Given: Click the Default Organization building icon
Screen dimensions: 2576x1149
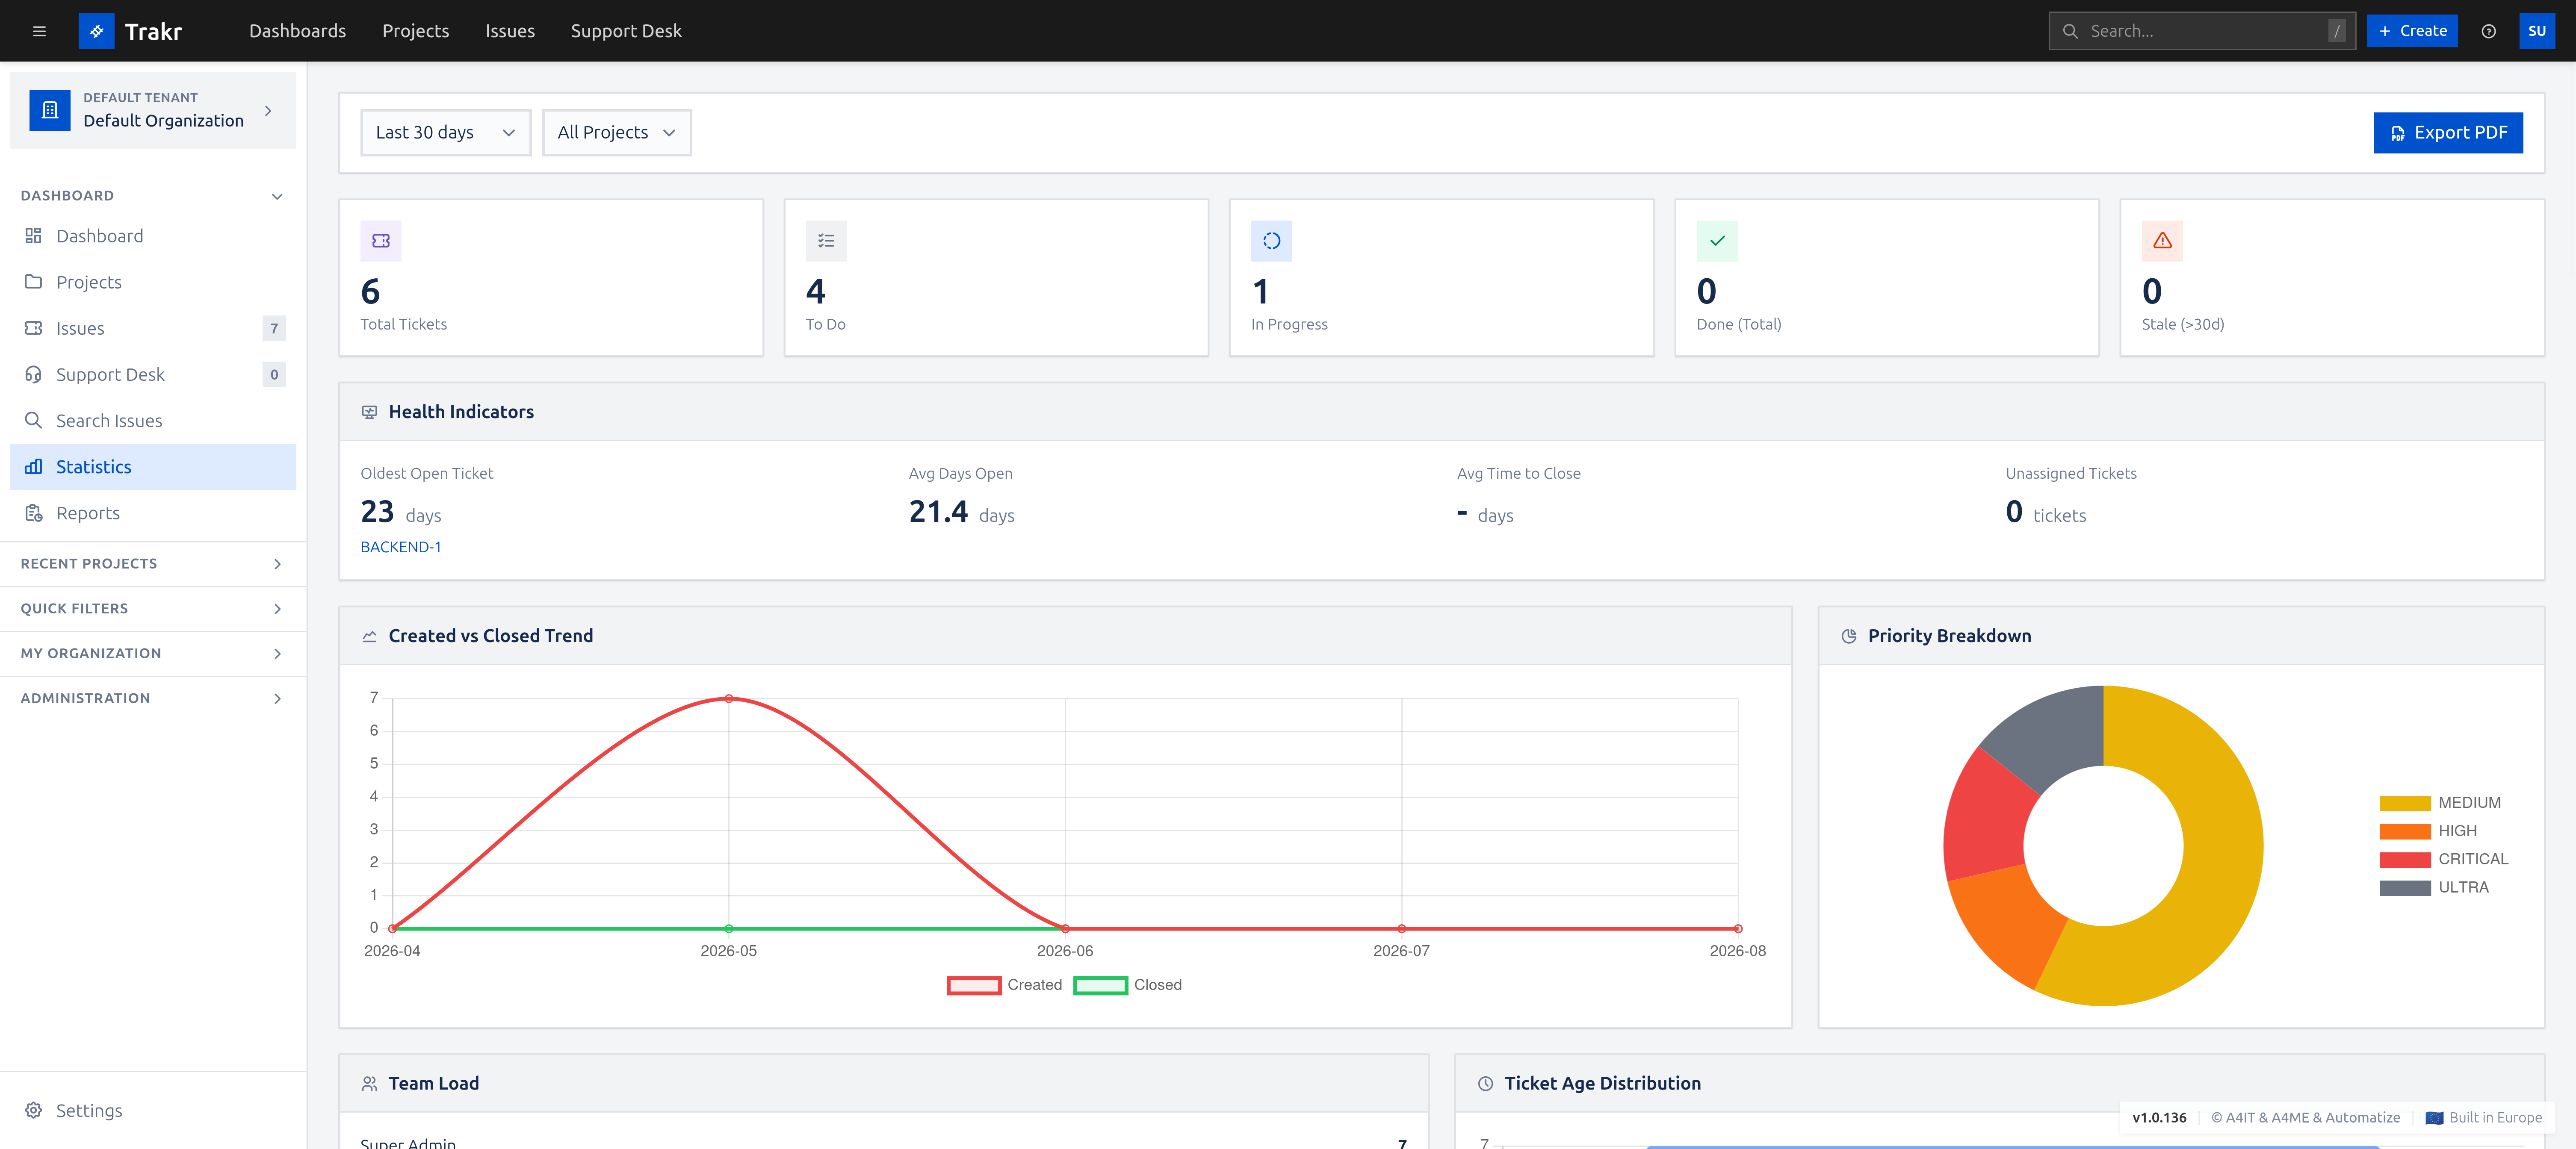Looking at the screenshot, I should pyautogui.click(x=50, y=110).
